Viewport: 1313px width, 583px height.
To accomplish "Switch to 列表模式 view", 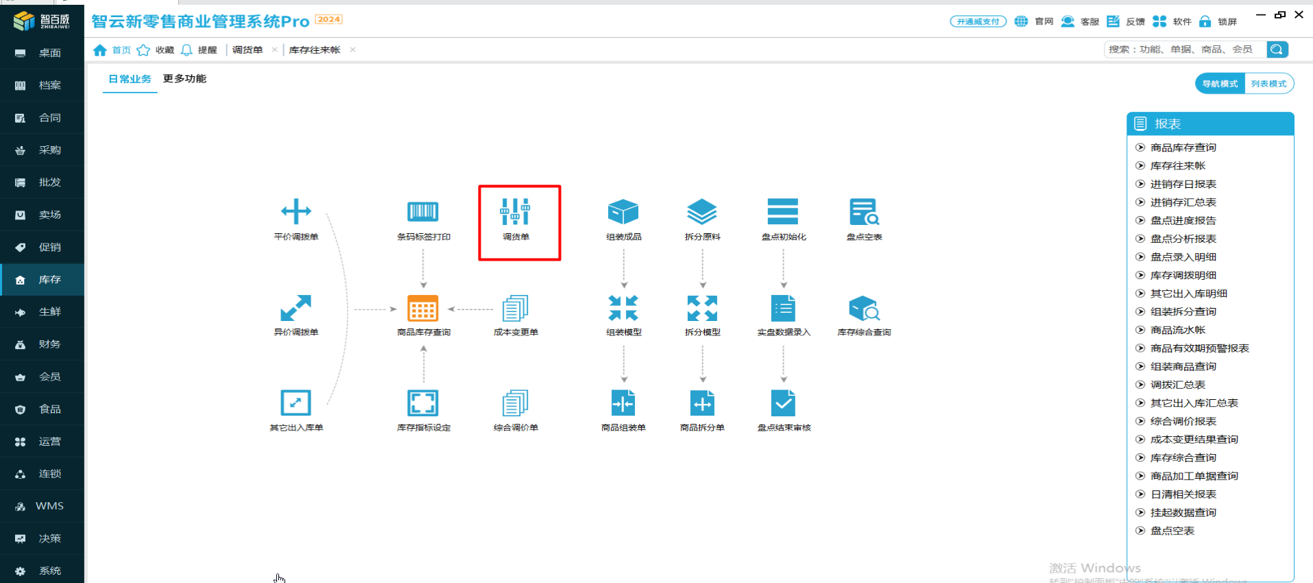I will [1268, 84].
